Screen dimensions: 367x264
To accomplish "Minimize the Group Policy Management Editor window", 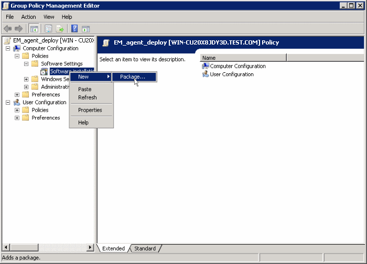I will [x=343, y=5].
